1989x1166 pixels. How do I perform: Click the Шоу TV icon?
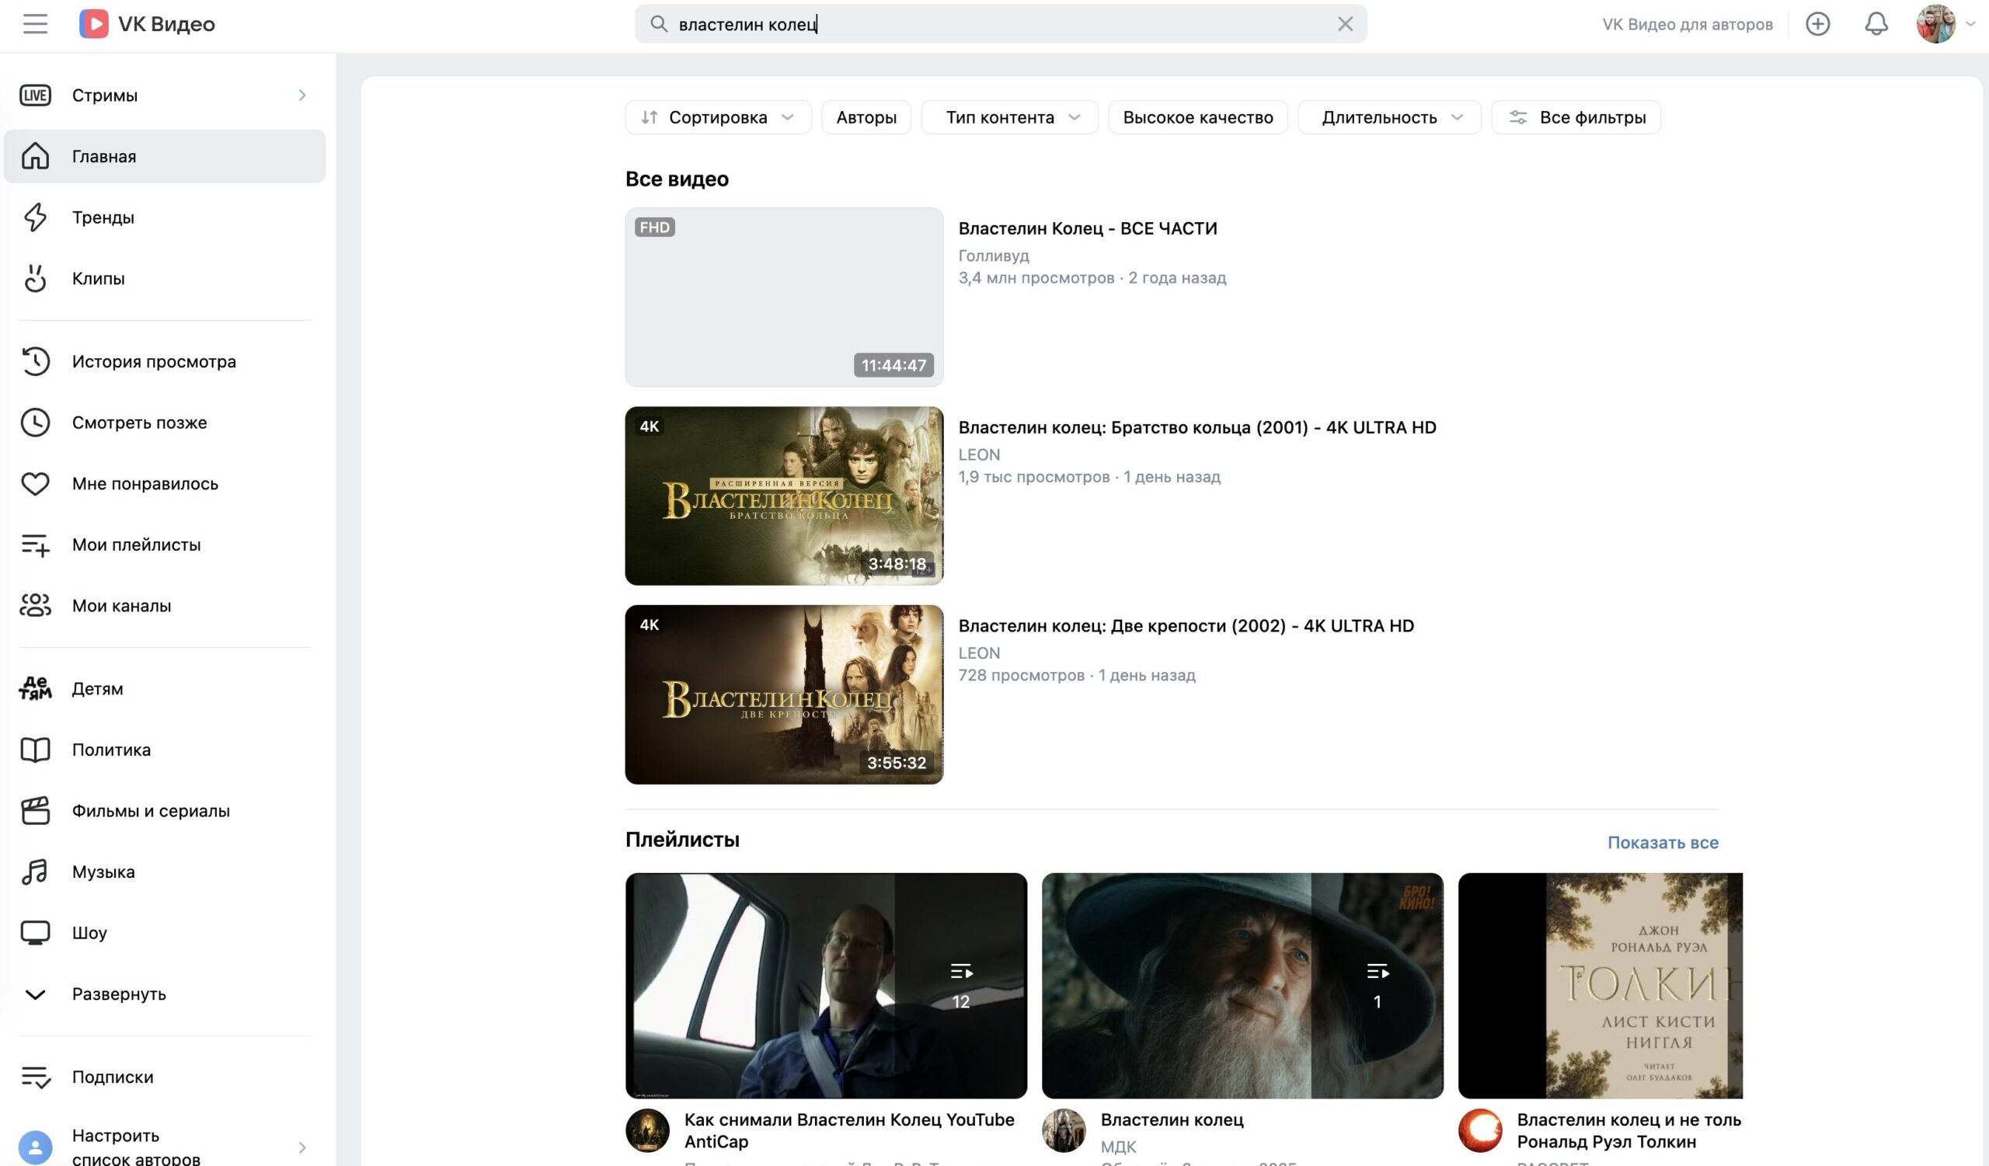pos(35,932)
